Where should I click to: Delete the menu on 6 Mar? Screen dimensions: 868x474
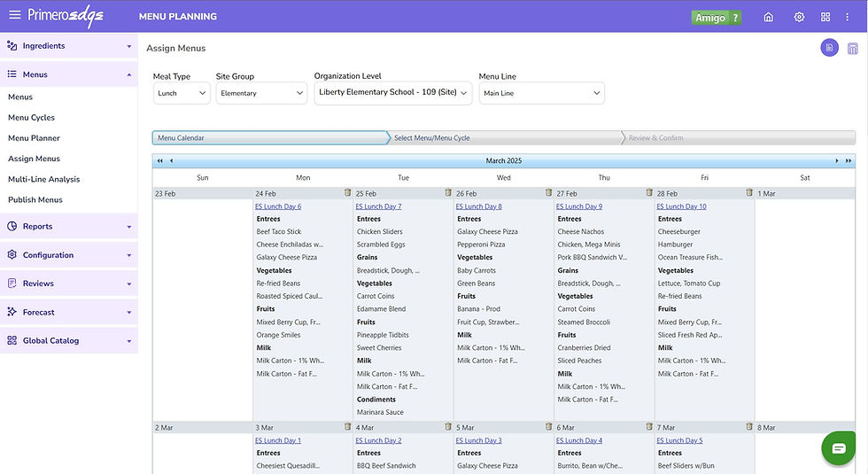pyautogui.click(x=649, y=427)
